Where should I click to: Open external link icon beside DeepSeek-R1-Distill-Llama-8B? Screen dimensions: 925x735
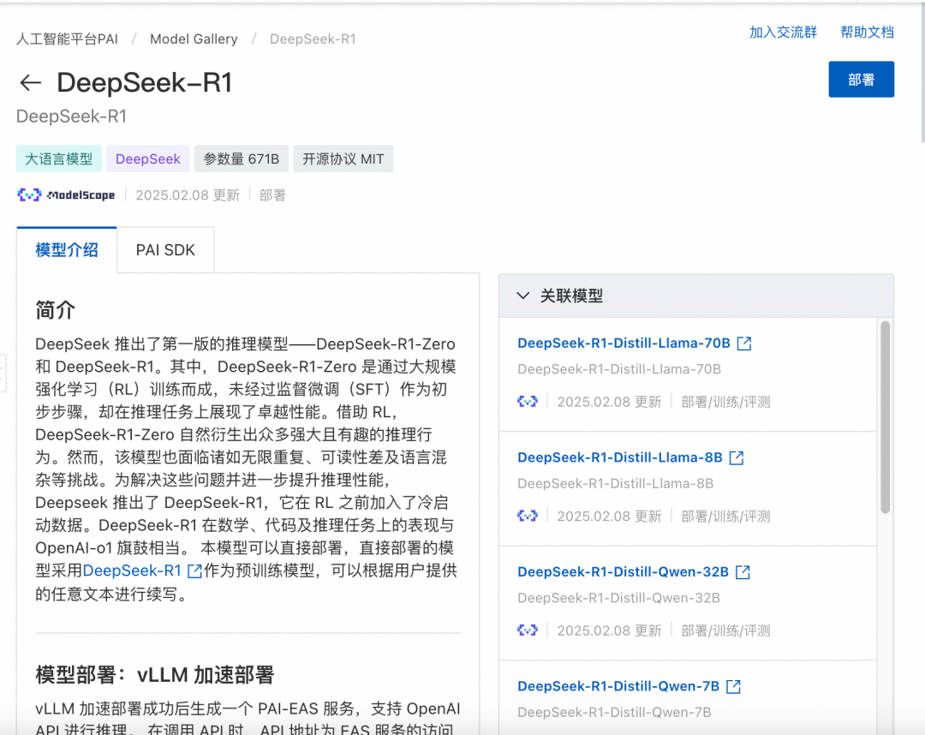point(737,457)
